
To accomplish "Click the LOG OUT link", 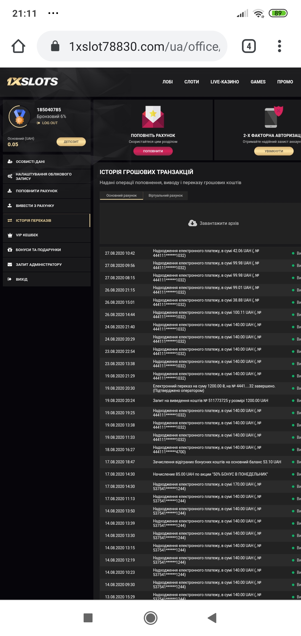I will [x=50, y=123].
